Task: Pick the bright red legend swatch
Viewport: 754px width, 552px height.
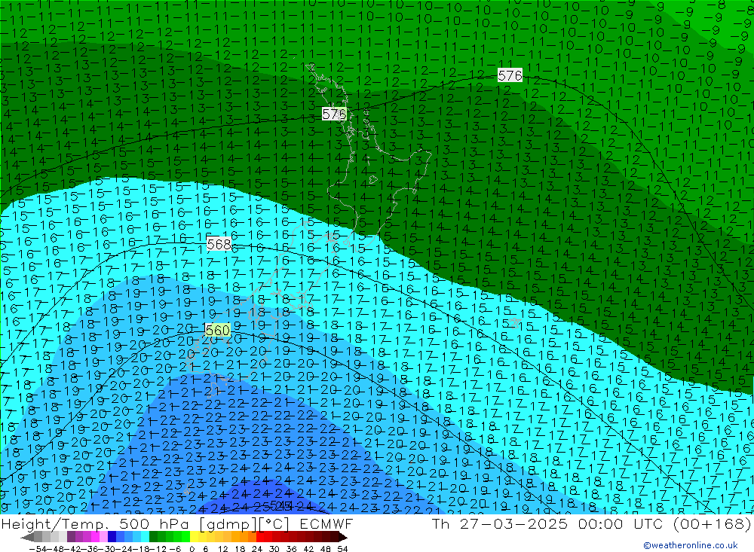Action: (261, 537)
